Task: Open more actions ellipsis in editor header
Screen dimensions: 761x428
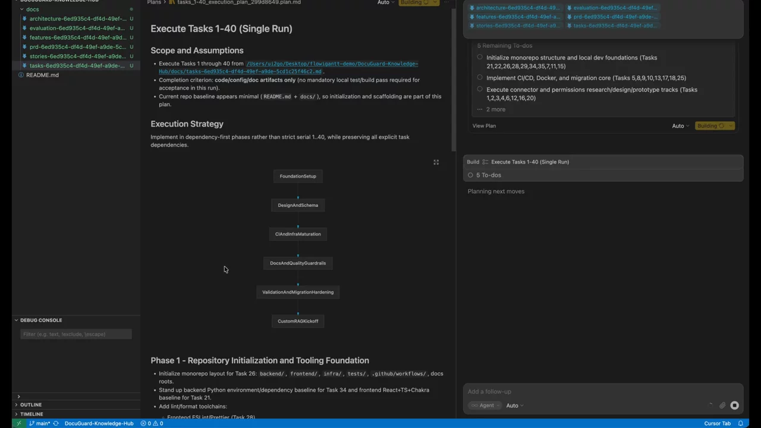Action: [446, 2]
